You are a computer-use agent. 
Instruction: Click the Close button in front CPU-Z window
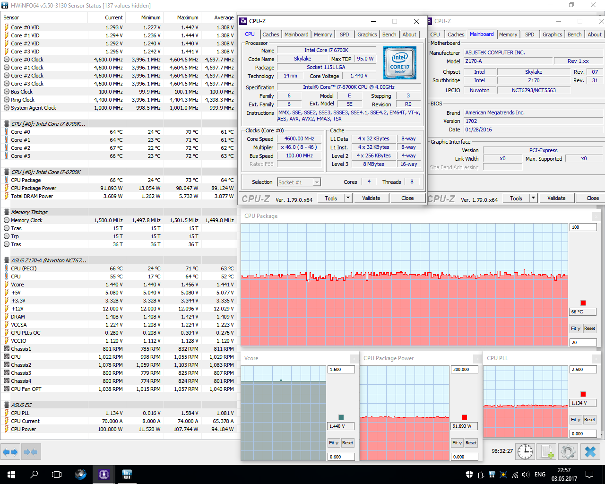407,198
